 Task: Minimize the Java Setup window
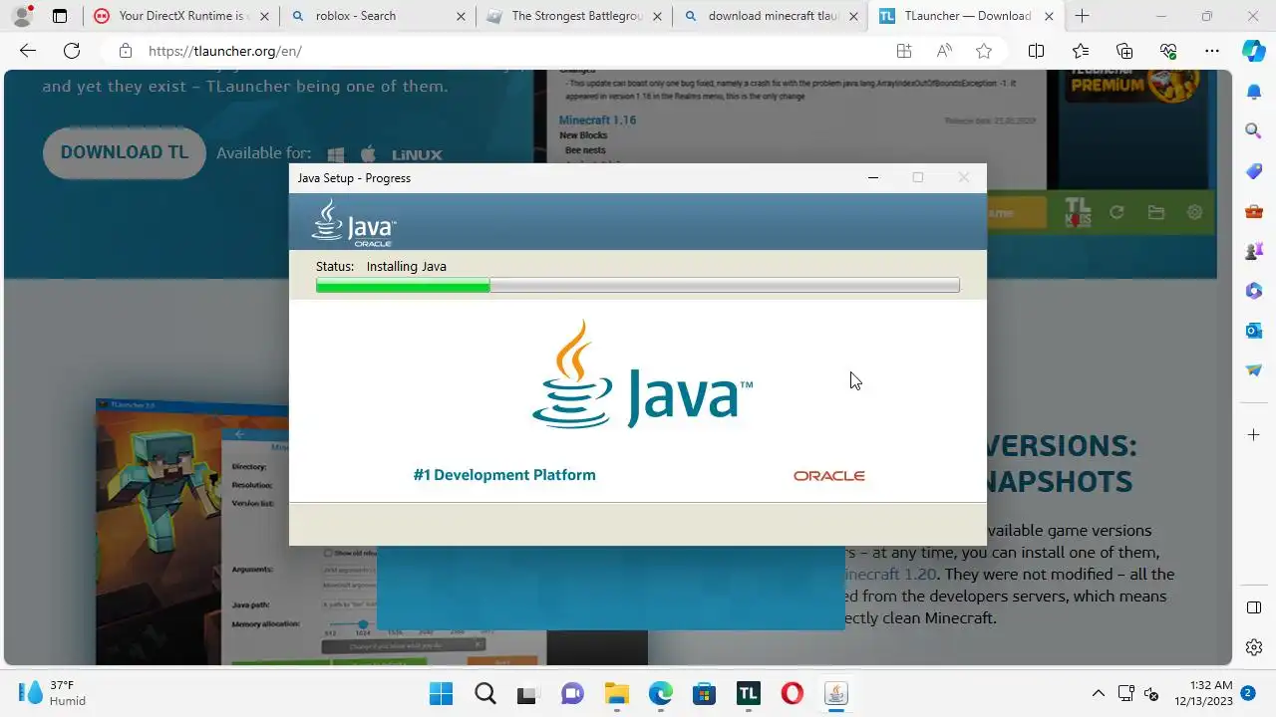tap(873, 177)
